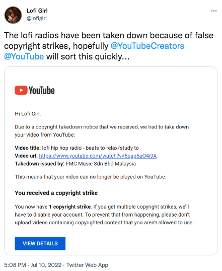222x271 pixels.
Task: Click the copyright takedown notice paragraph
Action: tap(102, 131)
